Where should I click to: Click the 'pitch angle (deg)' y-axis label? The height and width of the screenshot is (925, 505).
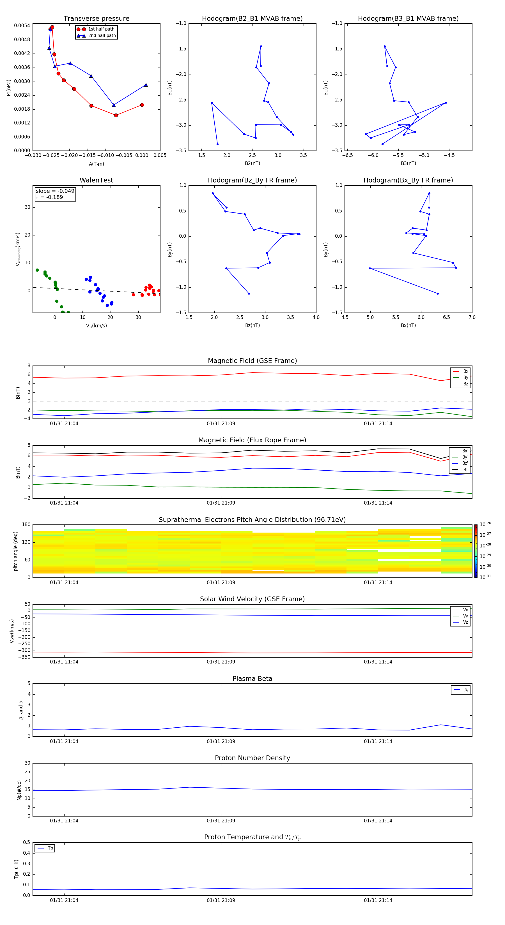15,551
